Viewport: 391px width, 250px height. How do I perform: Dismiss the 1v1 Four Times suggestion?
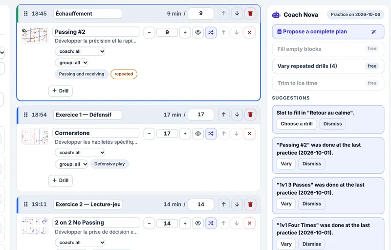coord(312,244)
